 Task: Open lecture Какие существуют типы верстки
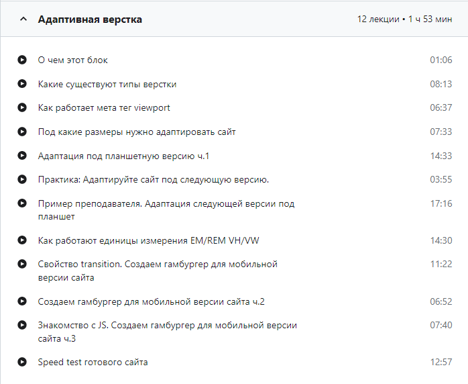click(x=107, y=84)
